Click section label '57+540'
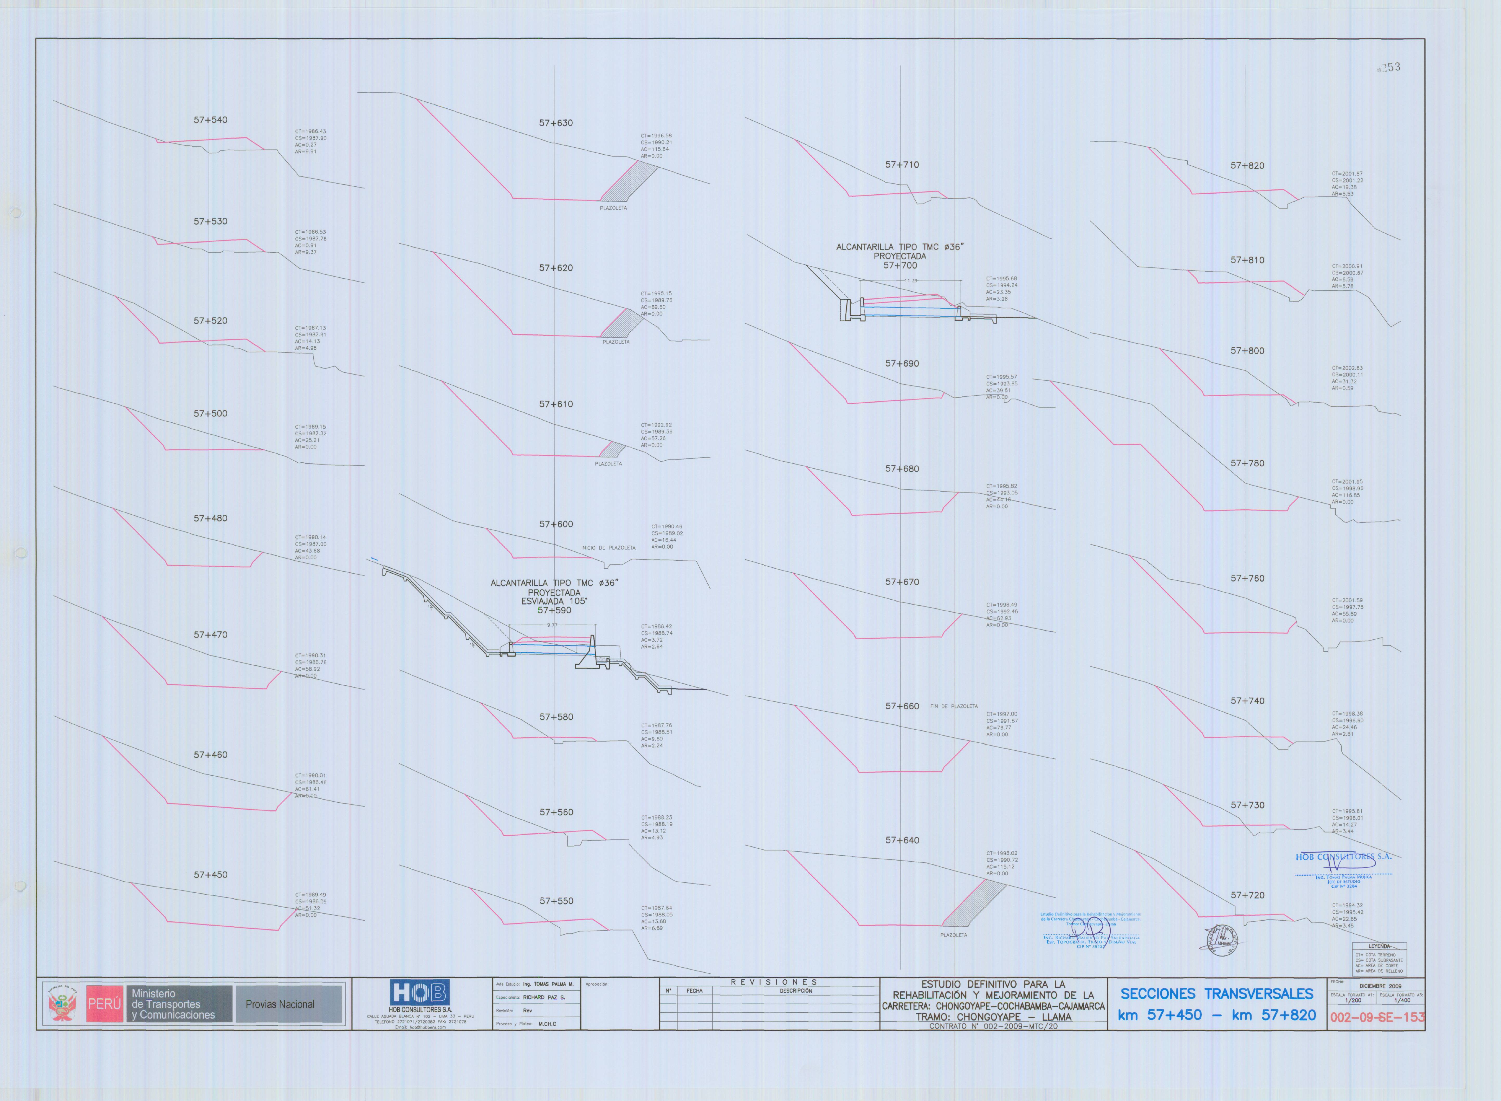Screen dimensions: 1501x1101 tap(211, 120)
